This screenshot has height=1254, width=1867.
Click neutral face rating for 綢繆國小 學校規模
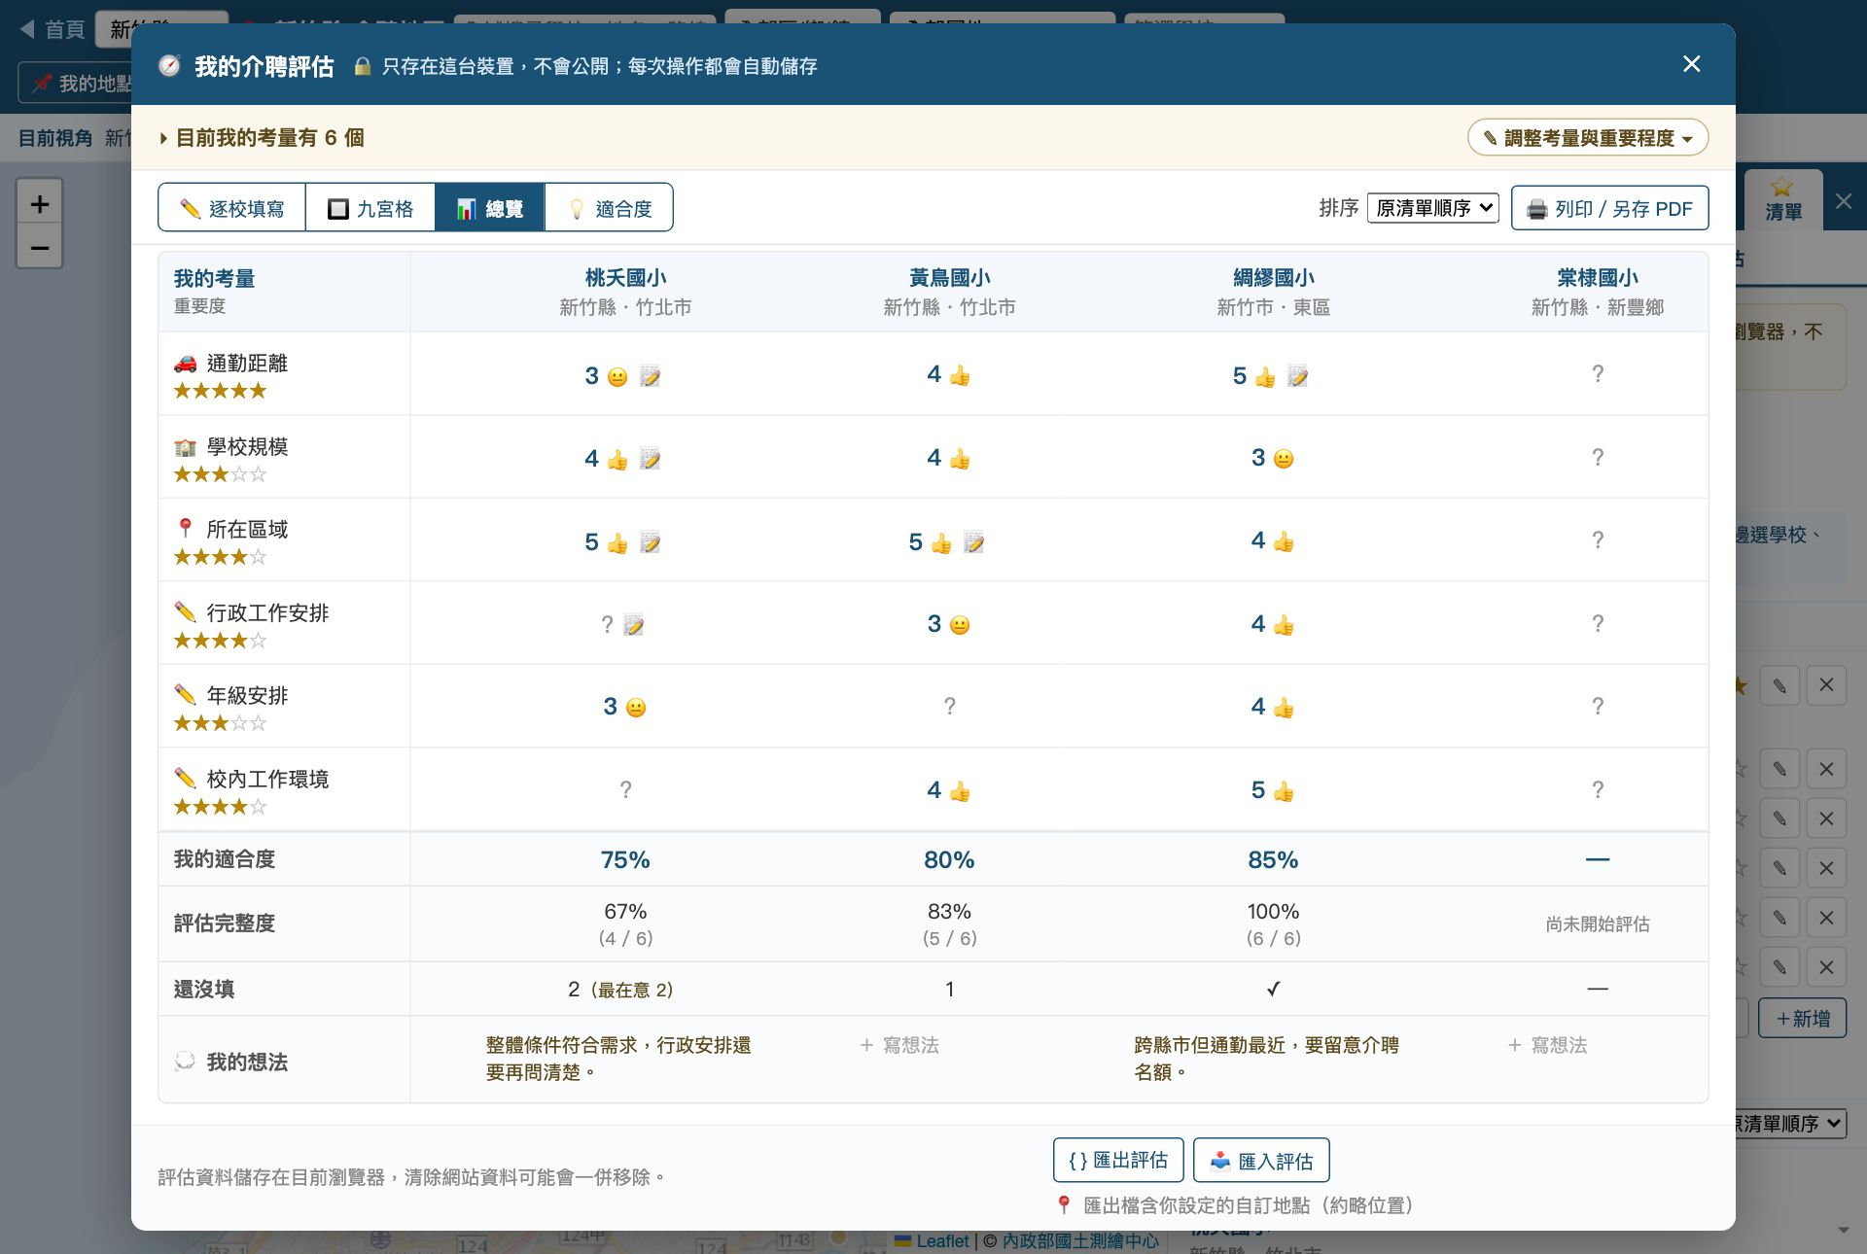[x=1284, y=459]
